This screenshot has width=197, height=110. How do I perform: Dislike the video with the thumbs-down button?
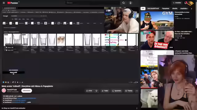tap(96, 91)
